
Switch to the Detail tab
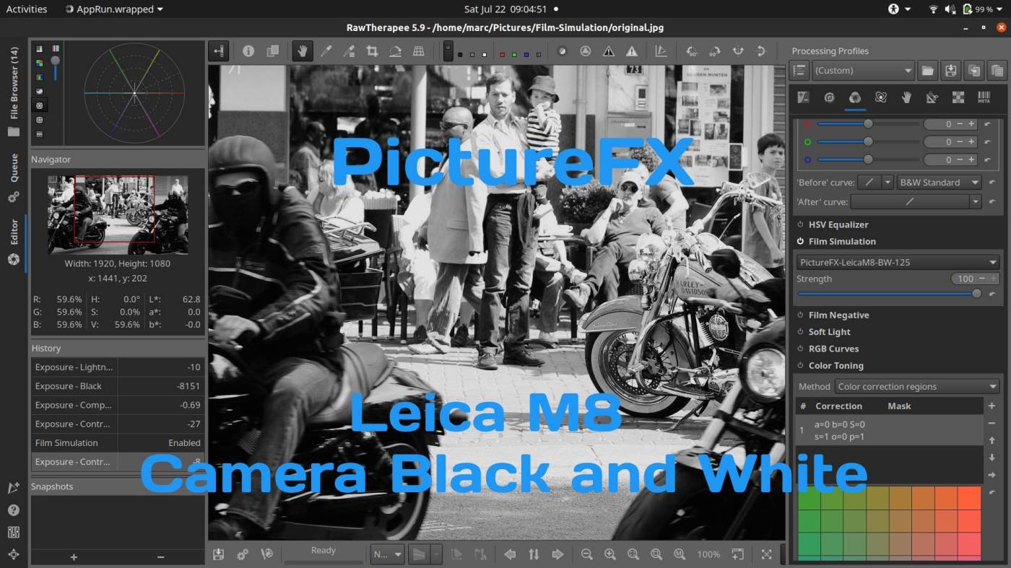pyautogui.click(x=829, y=97)
